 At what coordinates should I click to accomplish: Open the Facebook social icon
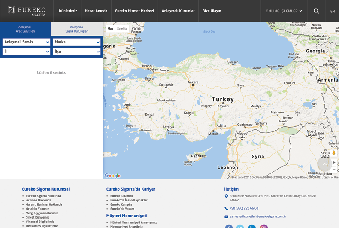tap(229, 226)
